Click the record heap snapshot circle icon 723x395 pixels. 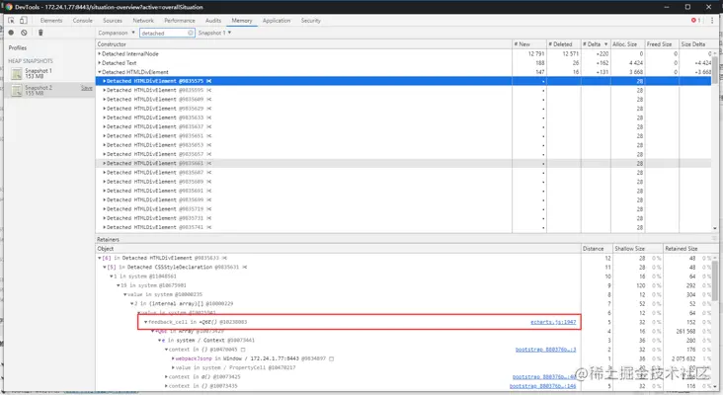(11, 33)
